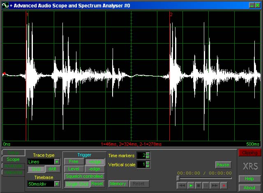The height and width of the screenshot is (193, 263).
Task: Increase Time markers with up arrow
Action: coord(148,153)
